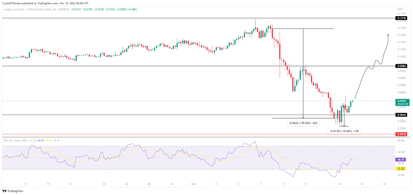The width and height of the screenshot is (413, 195).
Task: Click the -0.0138 (-19.66%) measurement label
Action: (x=344, y=131)
